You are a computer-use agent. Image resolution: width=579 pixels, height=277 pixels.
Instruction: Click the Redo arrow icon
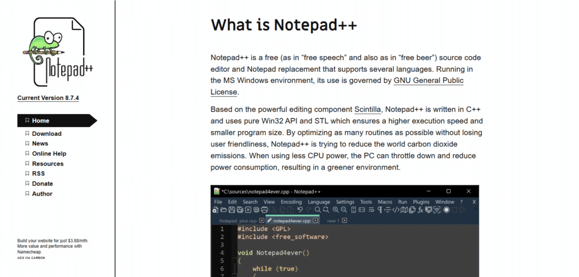(x=308, y=210)
